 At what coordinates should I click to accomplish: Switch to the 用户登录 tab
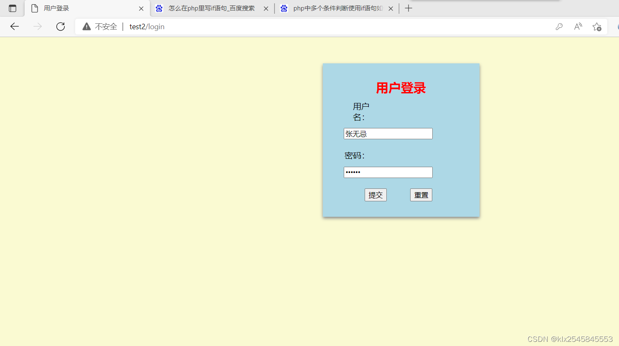(87, 8)
